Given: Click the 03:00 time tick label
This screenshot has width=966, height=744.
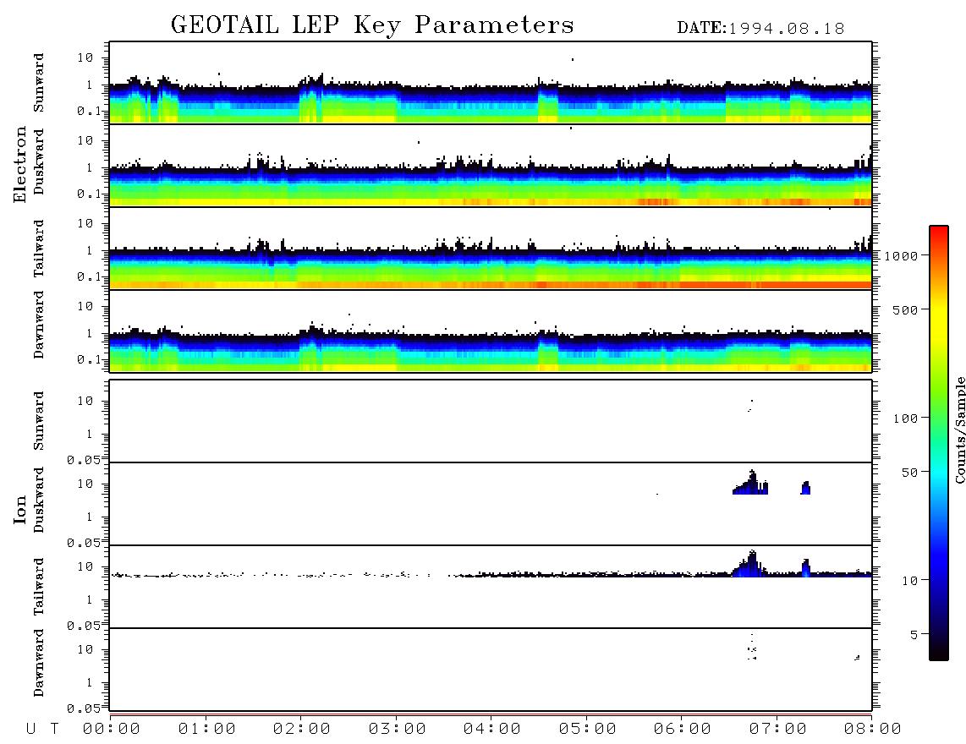Looking at the screenshot, I should click(398, 730).
